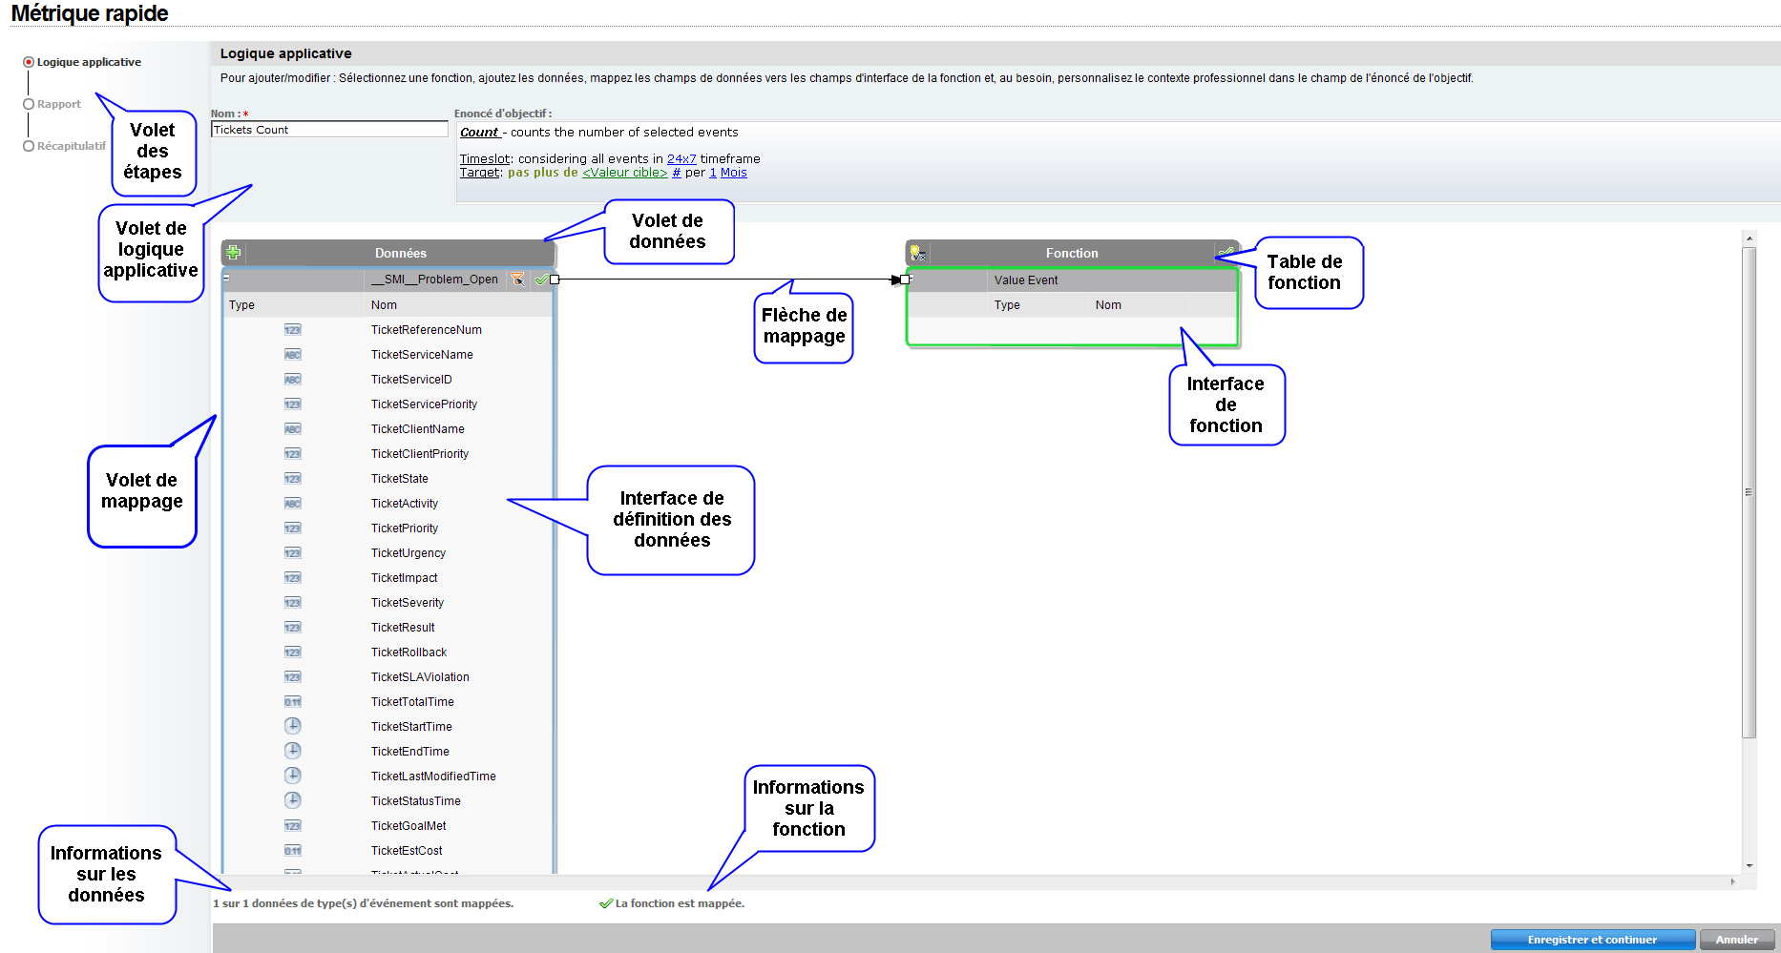1781x953 pixels.
Task: Click the Nom field containing Tickets Count
Action: [x=329, y=130]
